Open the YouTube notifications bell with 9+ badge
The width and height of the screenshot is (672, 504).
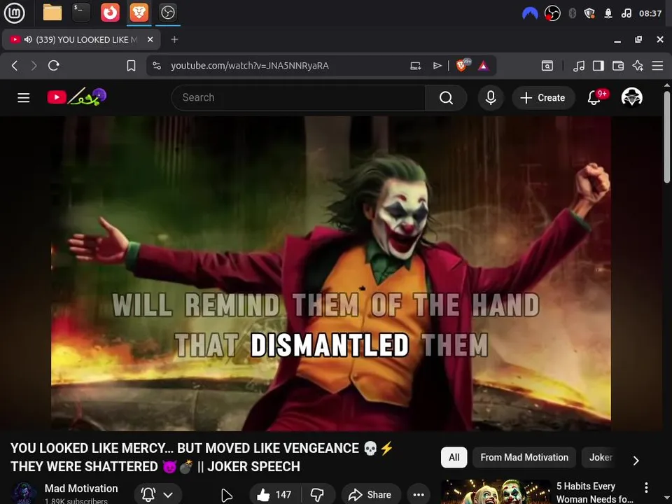[x=596, y=97]
